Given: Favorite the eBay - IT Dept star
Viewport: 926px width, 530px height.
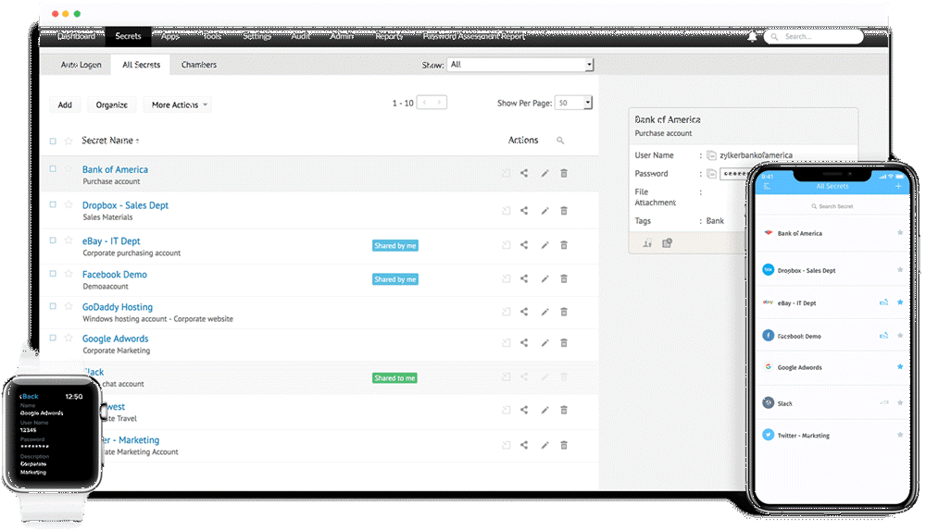Looking at the screenshot, I should click(69, 240).
